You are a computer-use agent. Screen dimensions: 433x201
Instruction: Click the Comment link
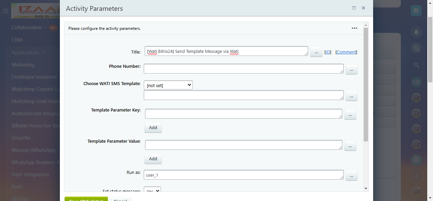pyautogui.click(x=346, y=52)
